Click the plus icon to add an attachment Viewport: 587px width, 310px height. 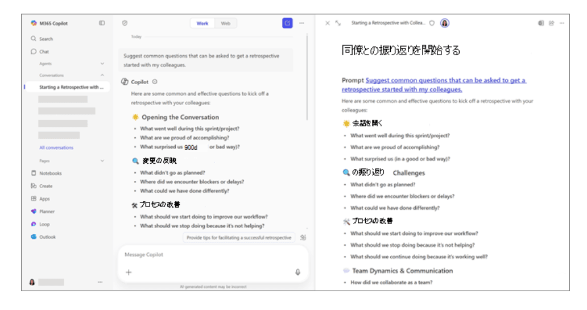(x=129, y=272)
